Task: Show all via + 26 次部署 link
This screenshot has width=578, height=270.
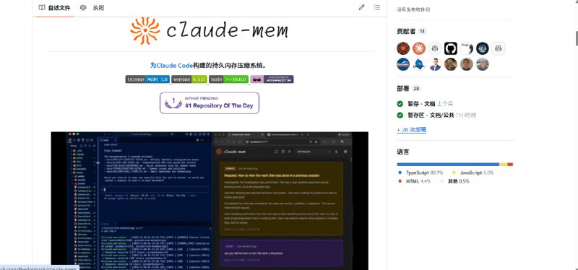Action: (x=411, y=130)
